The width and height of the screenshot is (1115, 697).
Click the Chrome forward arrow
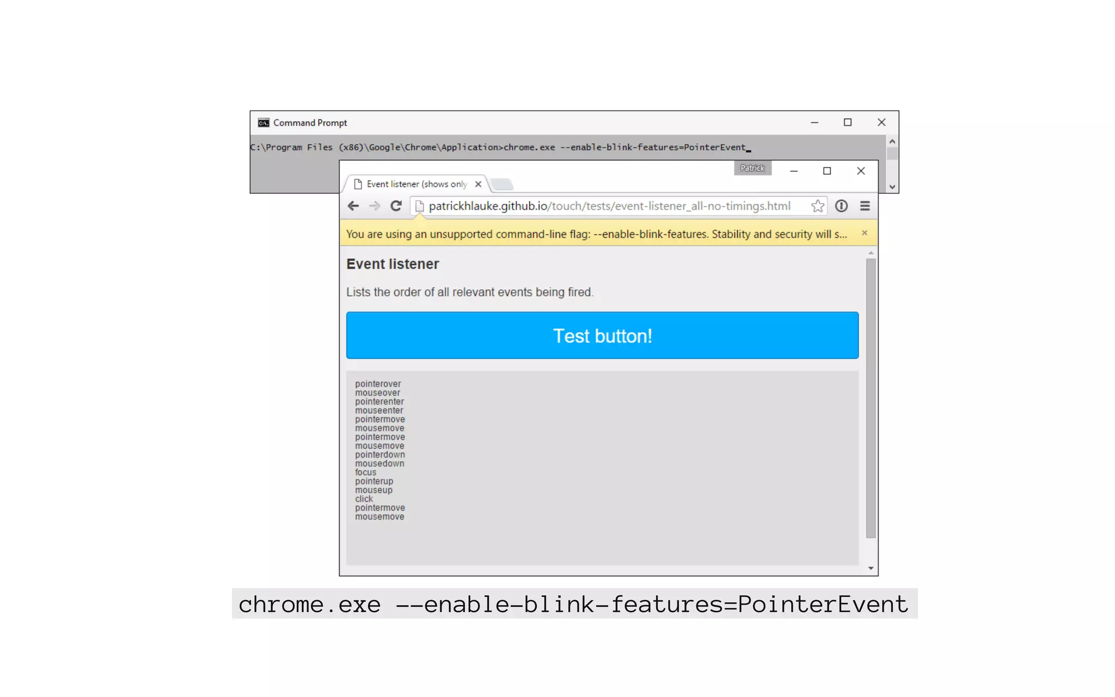[375, 206]
